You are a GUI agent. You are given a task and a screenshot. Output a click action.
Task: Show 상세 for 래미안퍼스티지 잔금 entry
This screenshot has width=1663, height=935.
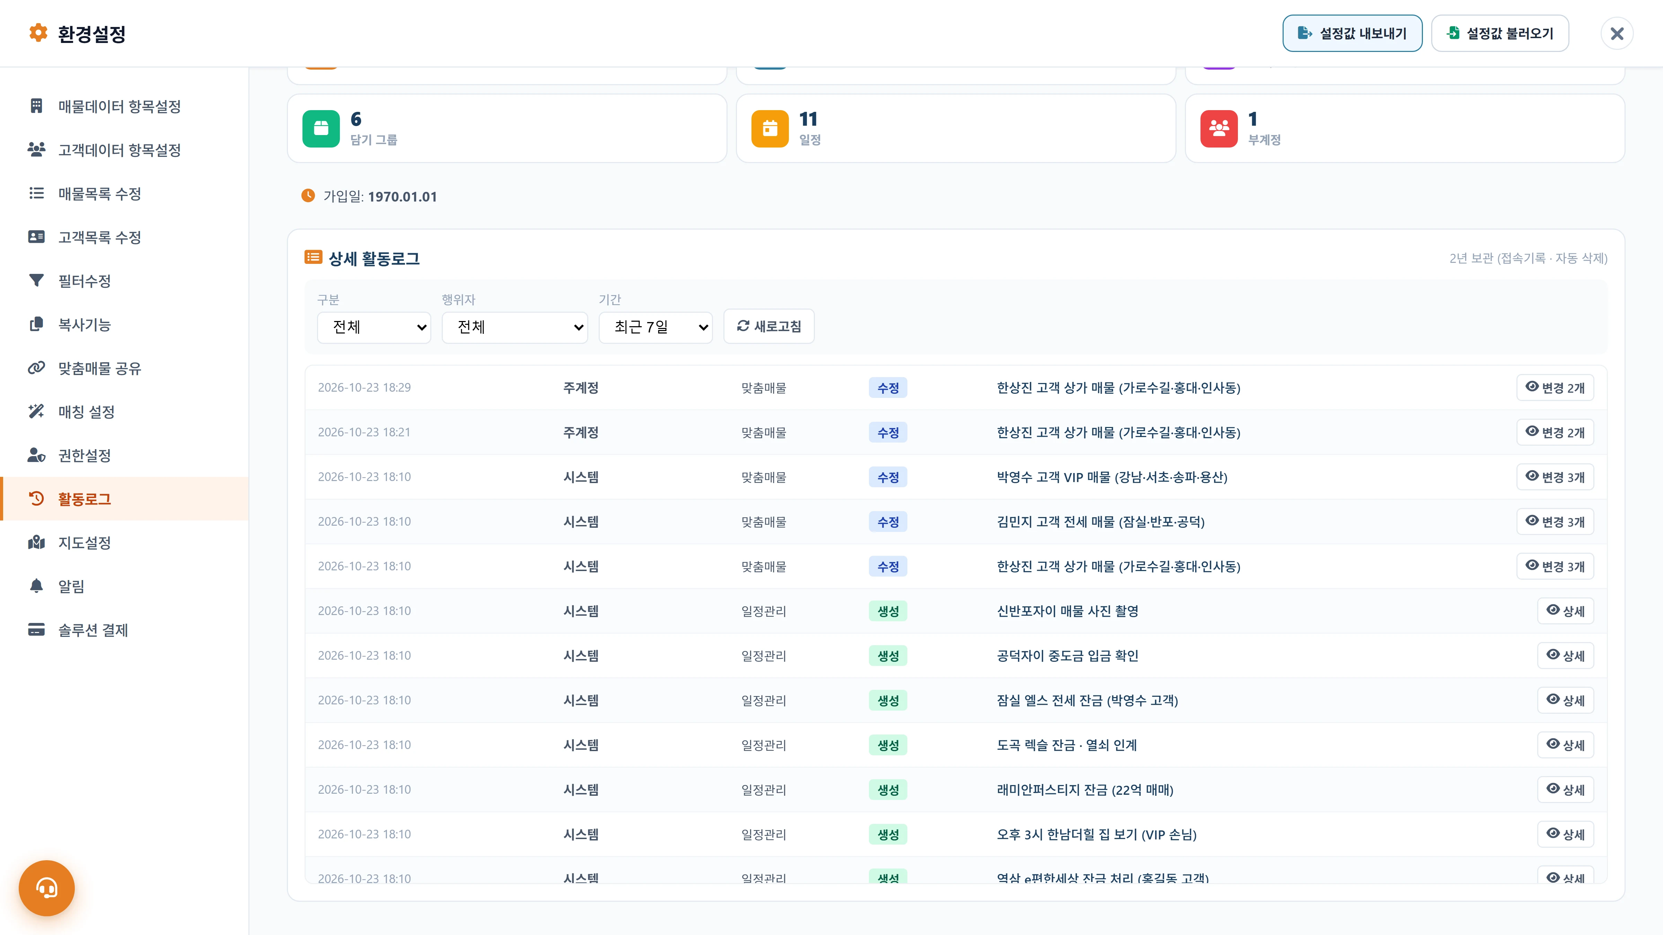1565,789
